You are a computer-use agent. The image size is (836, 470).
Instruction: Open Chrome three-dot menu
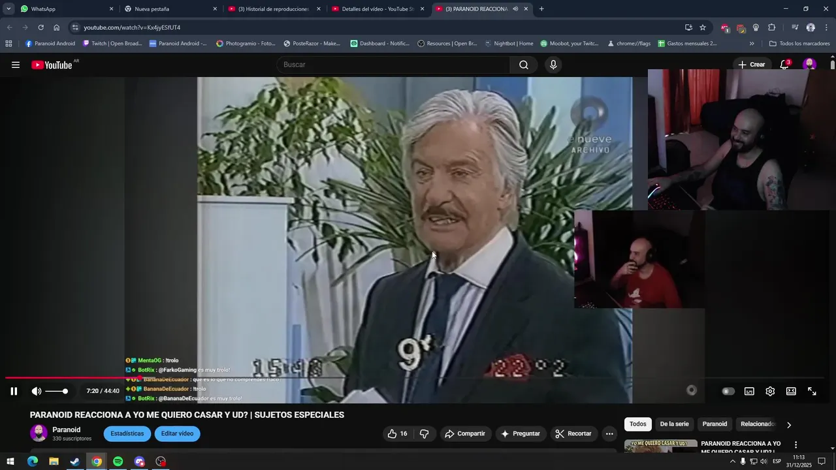point(826,27)
